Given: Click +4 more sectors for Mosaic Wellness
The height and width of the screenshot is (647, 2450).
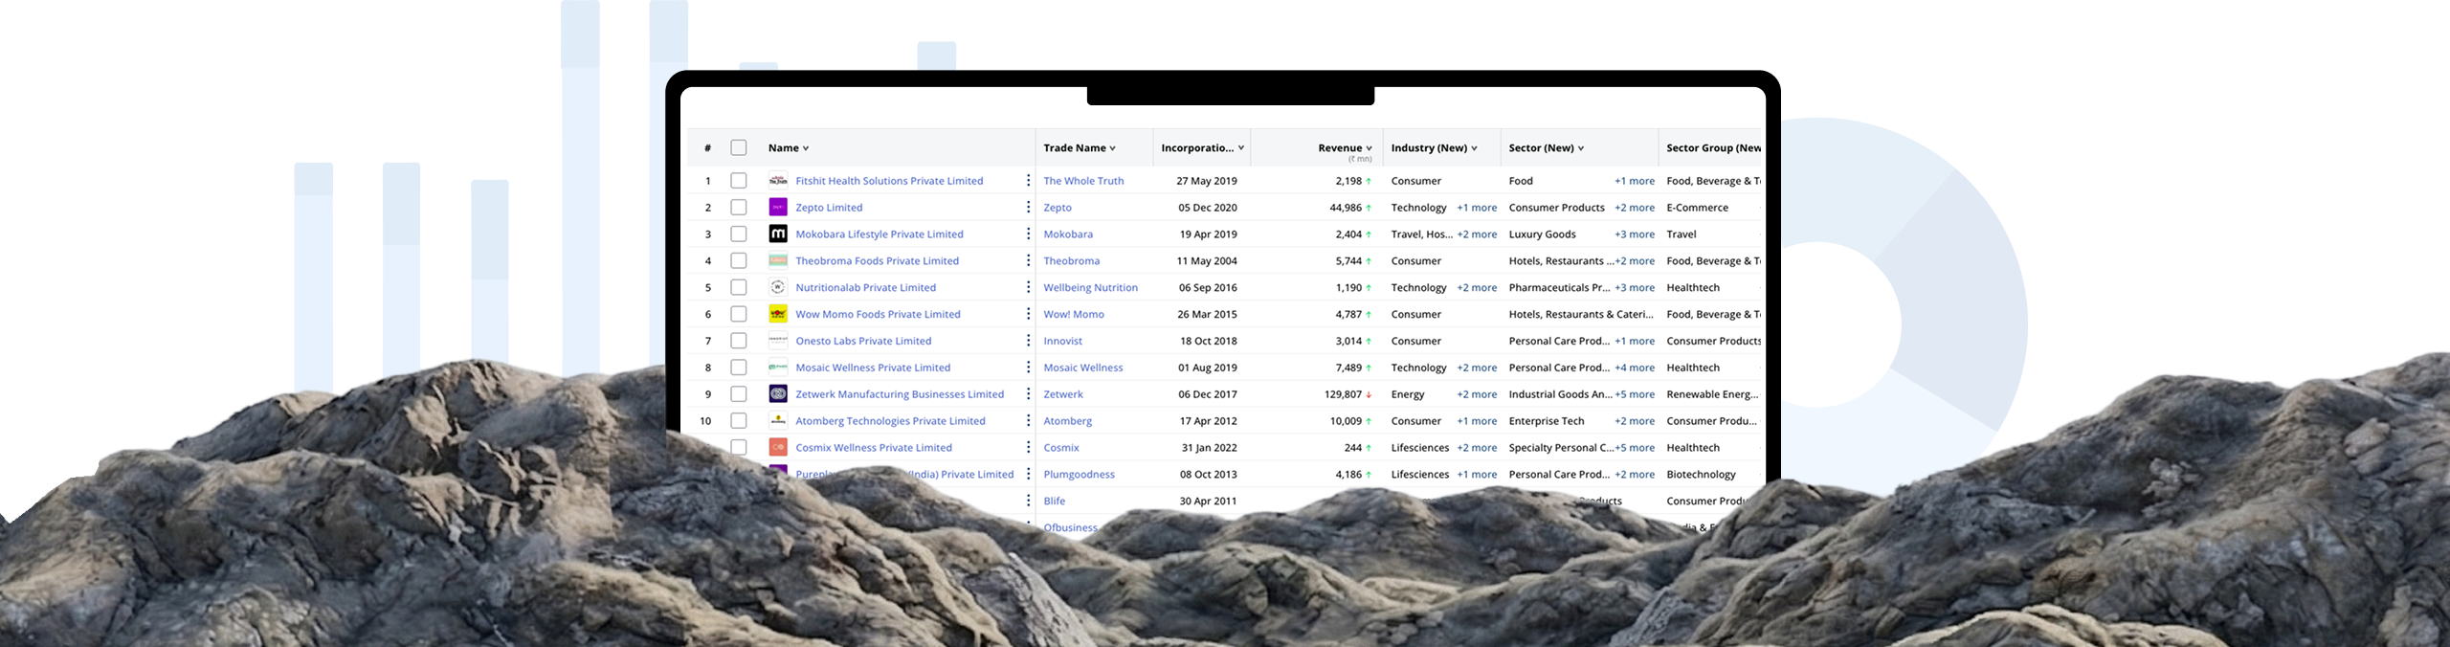Looking at the screenshot, I should coord(1635,368).
